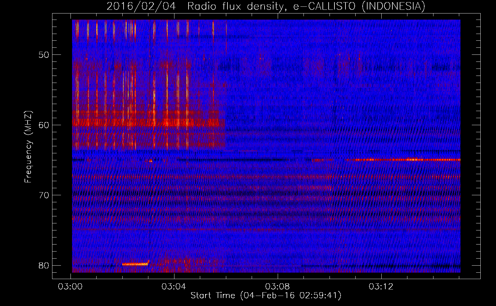Click the 'Frequency (MHZ)' axis label

coord(28,147)
